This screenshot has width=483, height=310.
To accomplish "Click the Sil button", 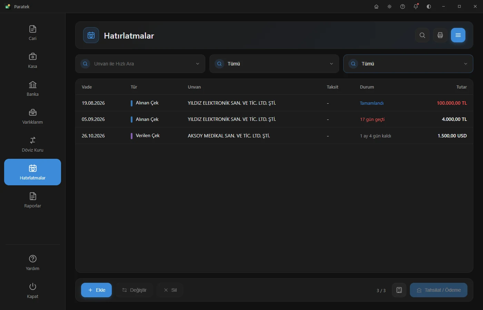I will click(x=170, y=290).
